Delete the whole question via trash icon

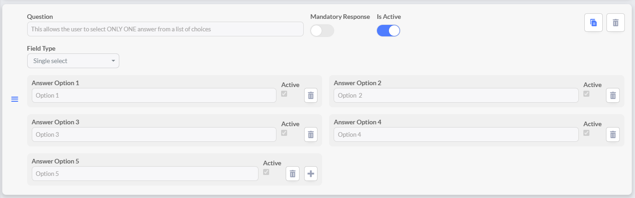pos(615,23)
